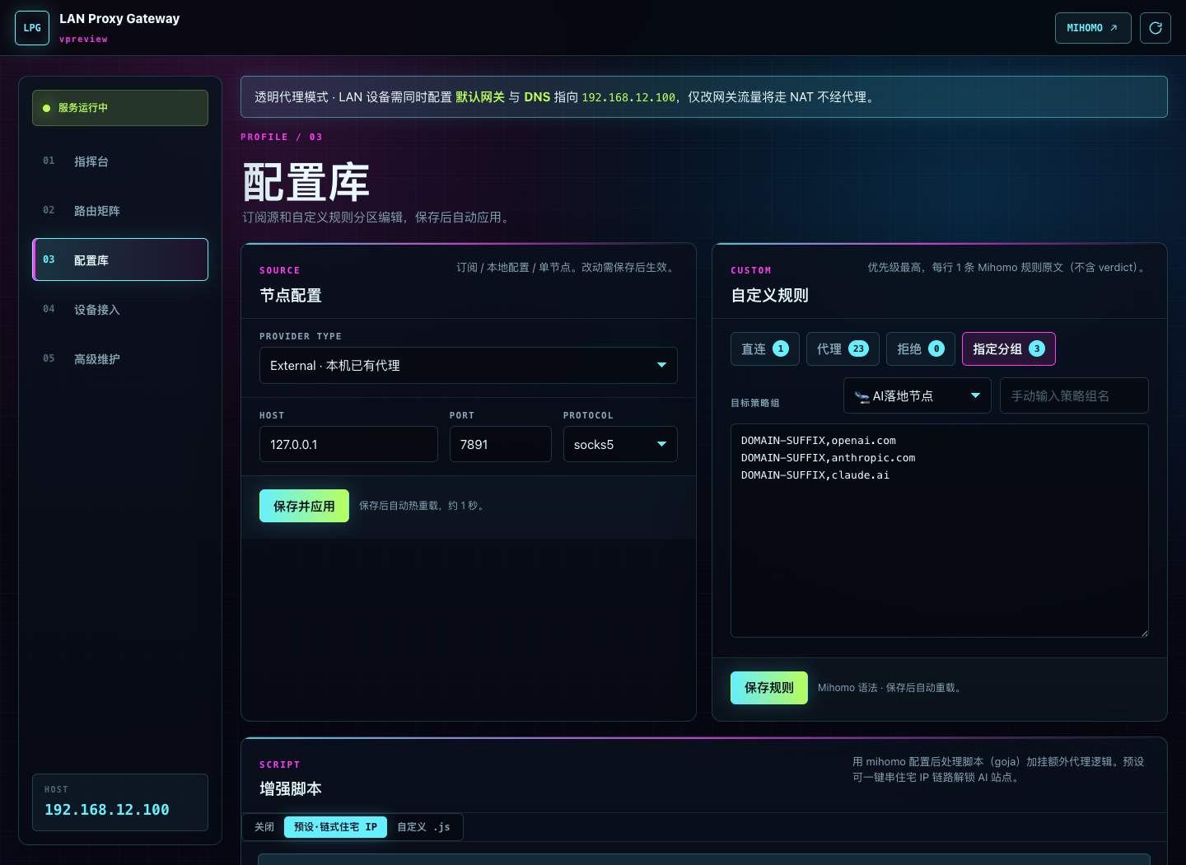
Task: Open the 路由矩阵 sidebar item
Action: (x=120, y=211)
